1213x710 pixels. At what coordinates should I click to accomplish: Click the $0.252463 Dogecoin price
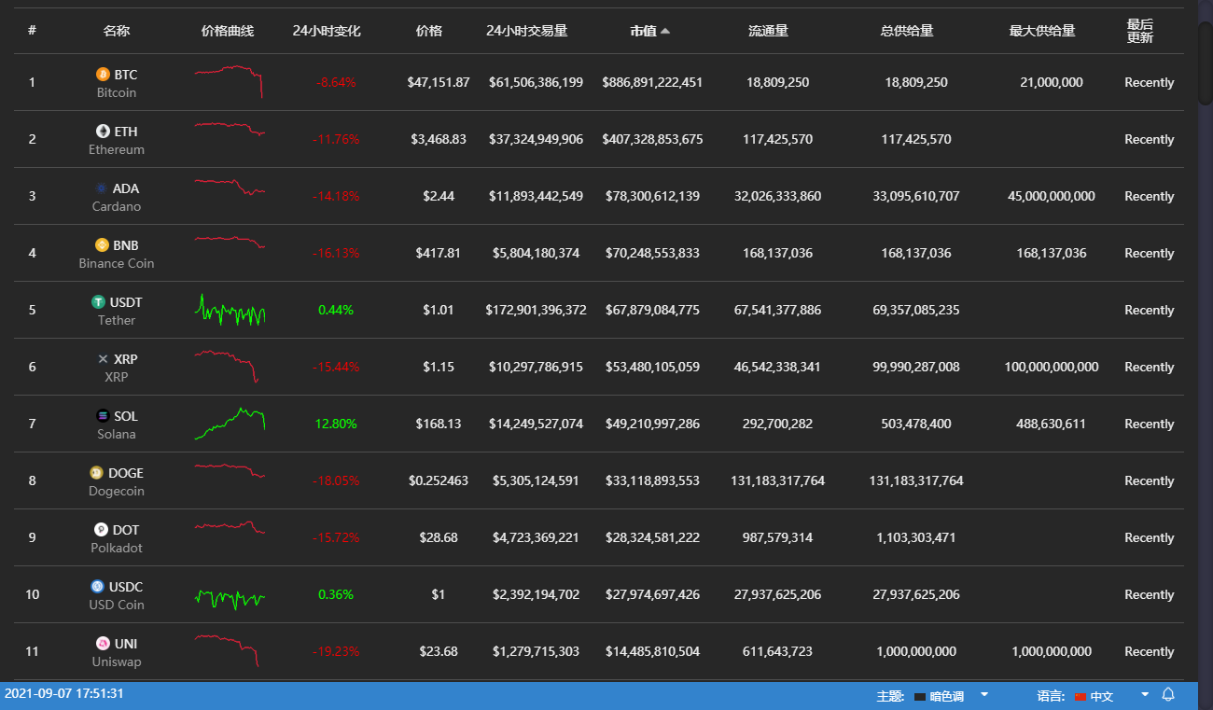(x=439, y=480)
